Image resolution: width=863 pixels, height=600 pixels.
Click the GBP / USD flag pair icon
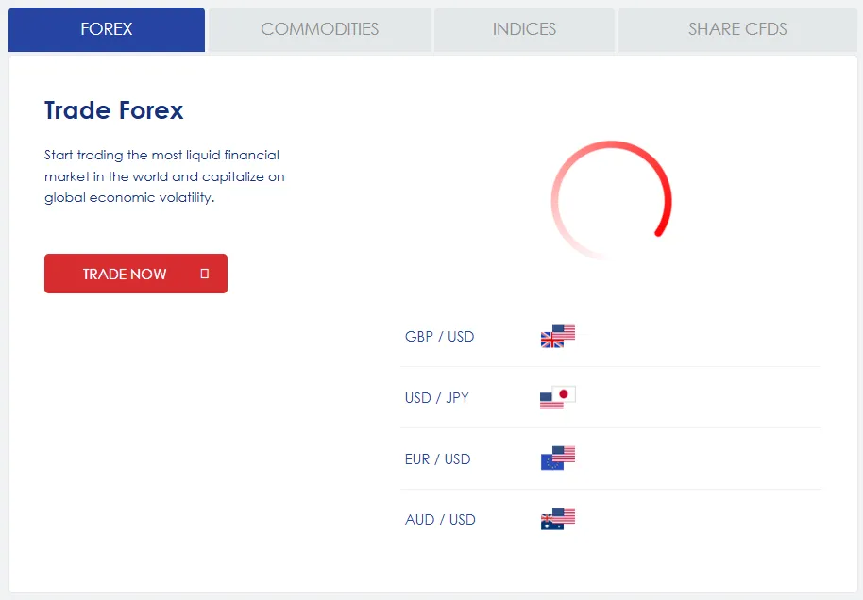(557, 336)
